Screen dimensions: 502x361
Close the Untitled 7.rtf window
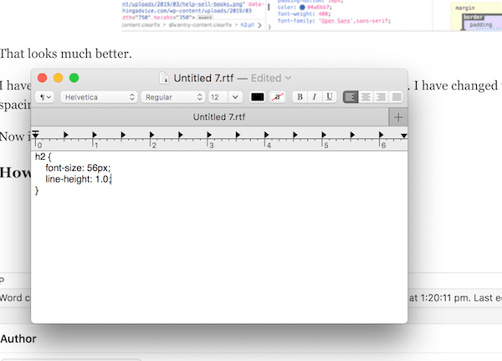pyautogui.click(x=43, y=78)
